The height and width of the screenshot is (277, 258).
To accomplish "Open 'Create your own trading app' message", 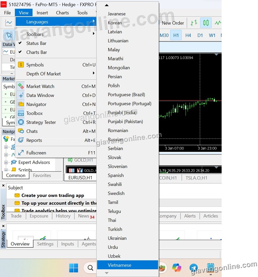I will coord(53,195).
